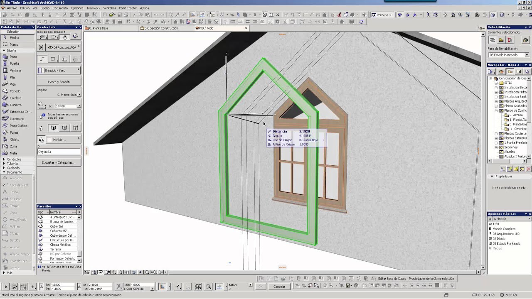The width and height of the screenshot is (532, 299).
Task: Collapse the Propiedades section
Action: [x=492, y=176]
